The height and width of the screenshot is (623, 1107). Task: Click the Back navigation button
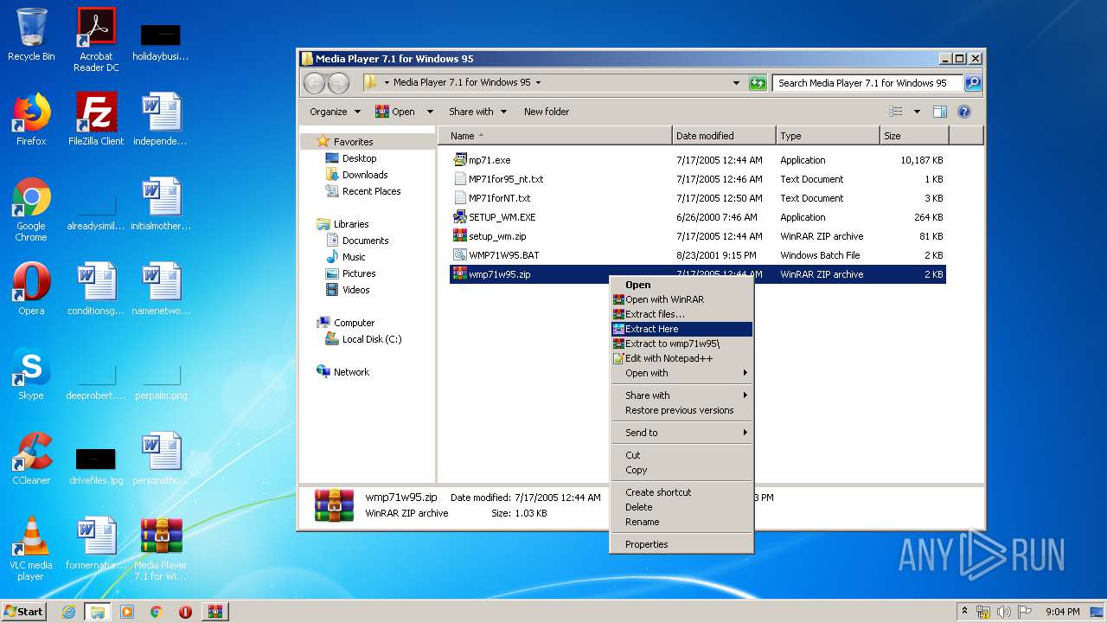click(x=314, y=83)
